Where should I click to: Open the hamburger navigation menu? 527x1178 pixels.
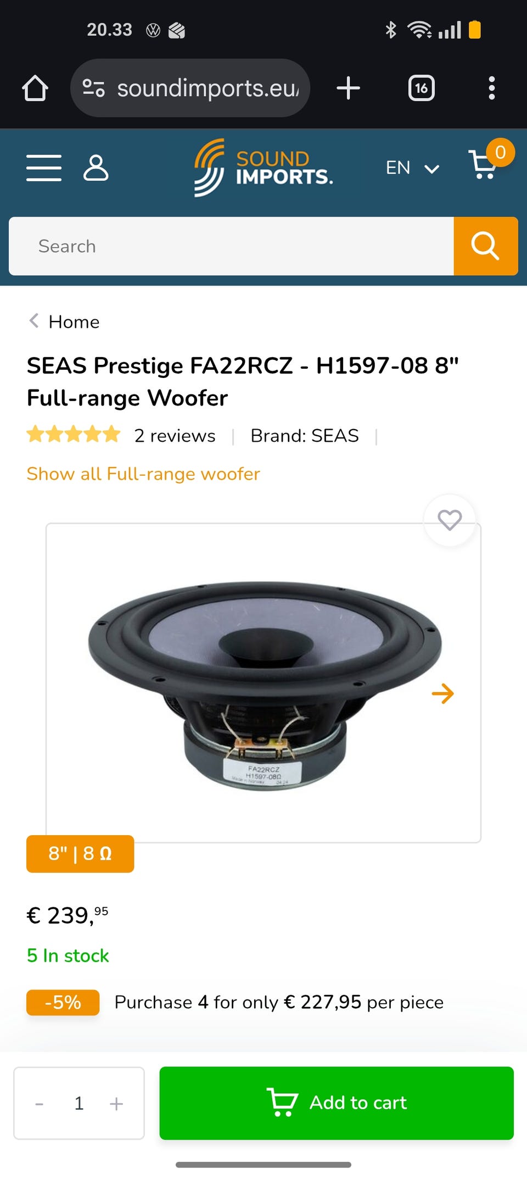click(x=44, y=168)
